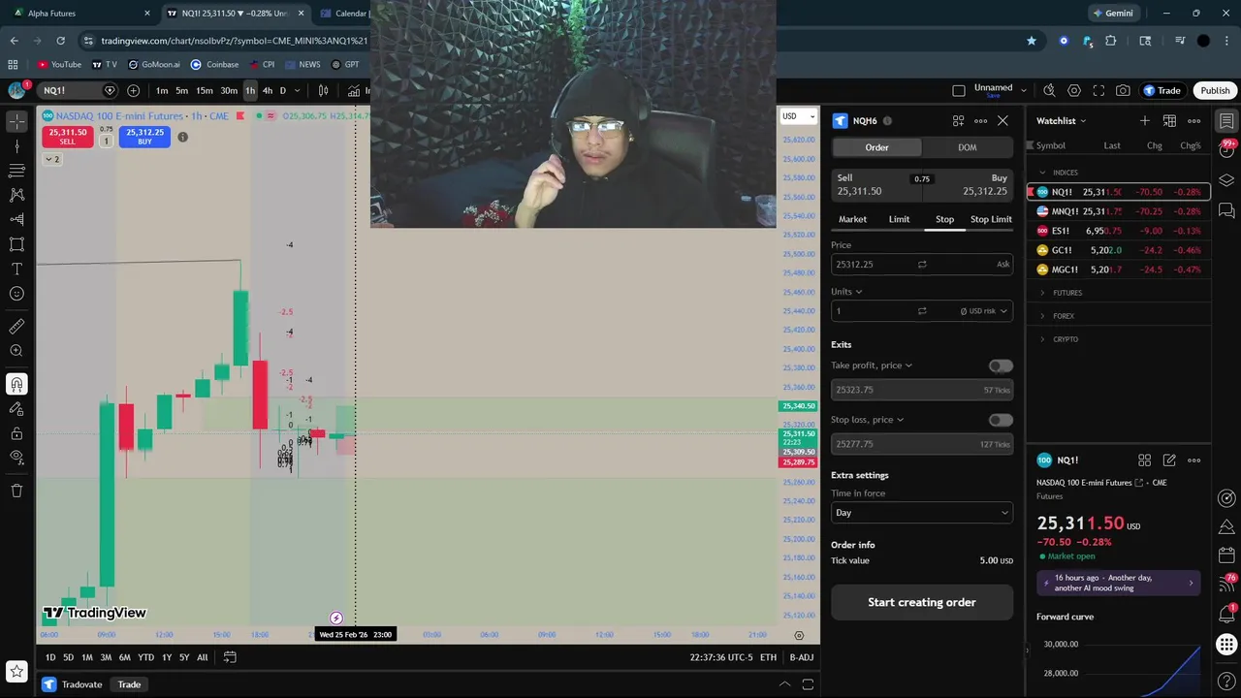Open the Units type dropdown
1241x698 pixels.
pyautogui.click(x=846, y=291)
